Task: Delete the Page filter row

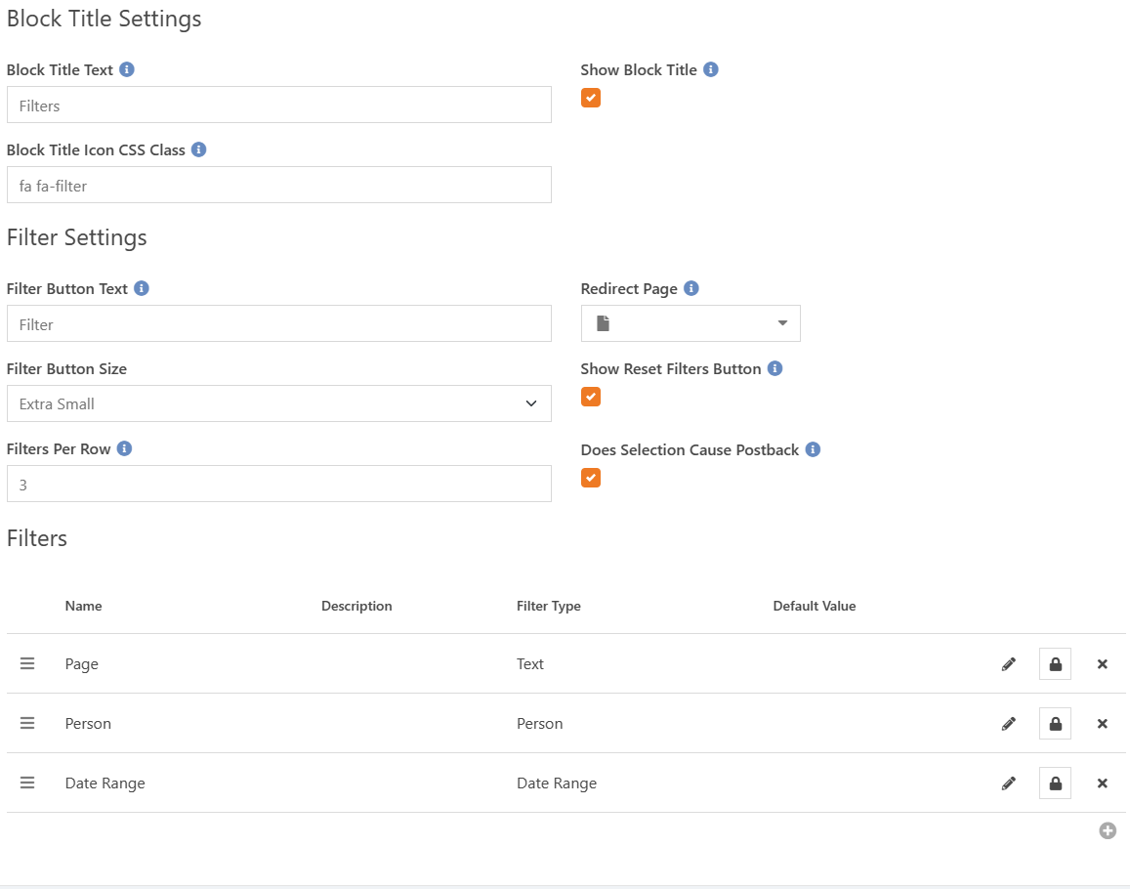Action: coord(1102,664)
